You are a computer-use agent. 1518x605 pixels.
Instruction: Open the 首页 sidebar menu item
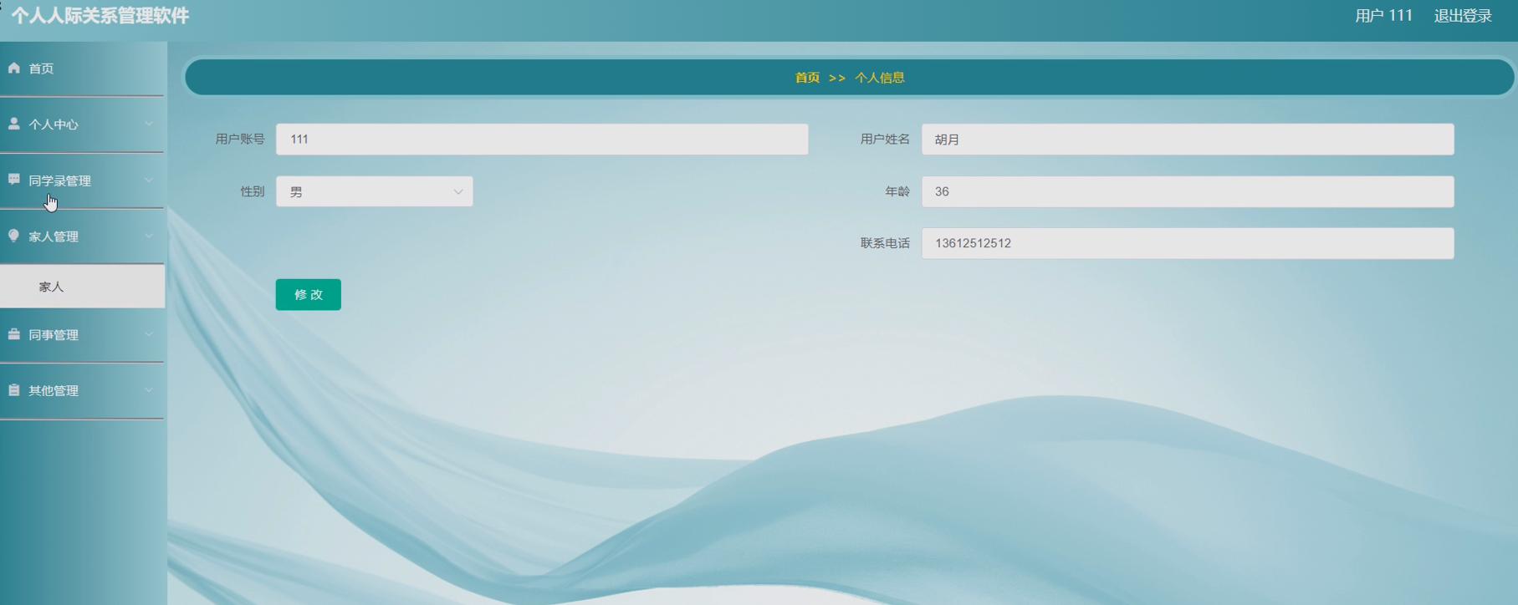(82, 69)
